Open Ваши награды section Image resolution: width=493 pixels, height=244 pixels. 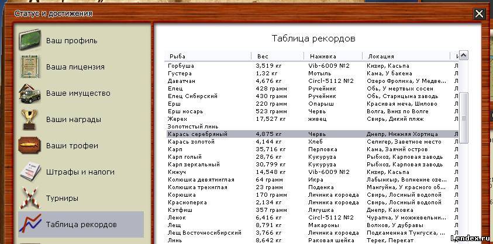pyautogui.click(x=74, y=120)
